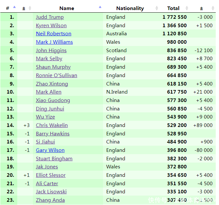Screen dimensions: 219x205
Task: Sort by the rightmost ± change column
Action: pyautogui.click(x=213, y=8)
